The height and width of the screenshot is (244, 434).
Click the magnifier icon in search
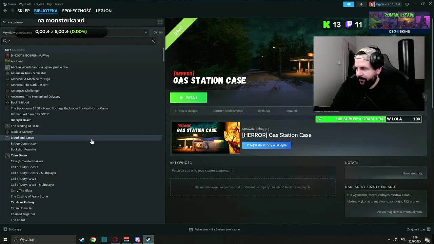click(5, 41)
